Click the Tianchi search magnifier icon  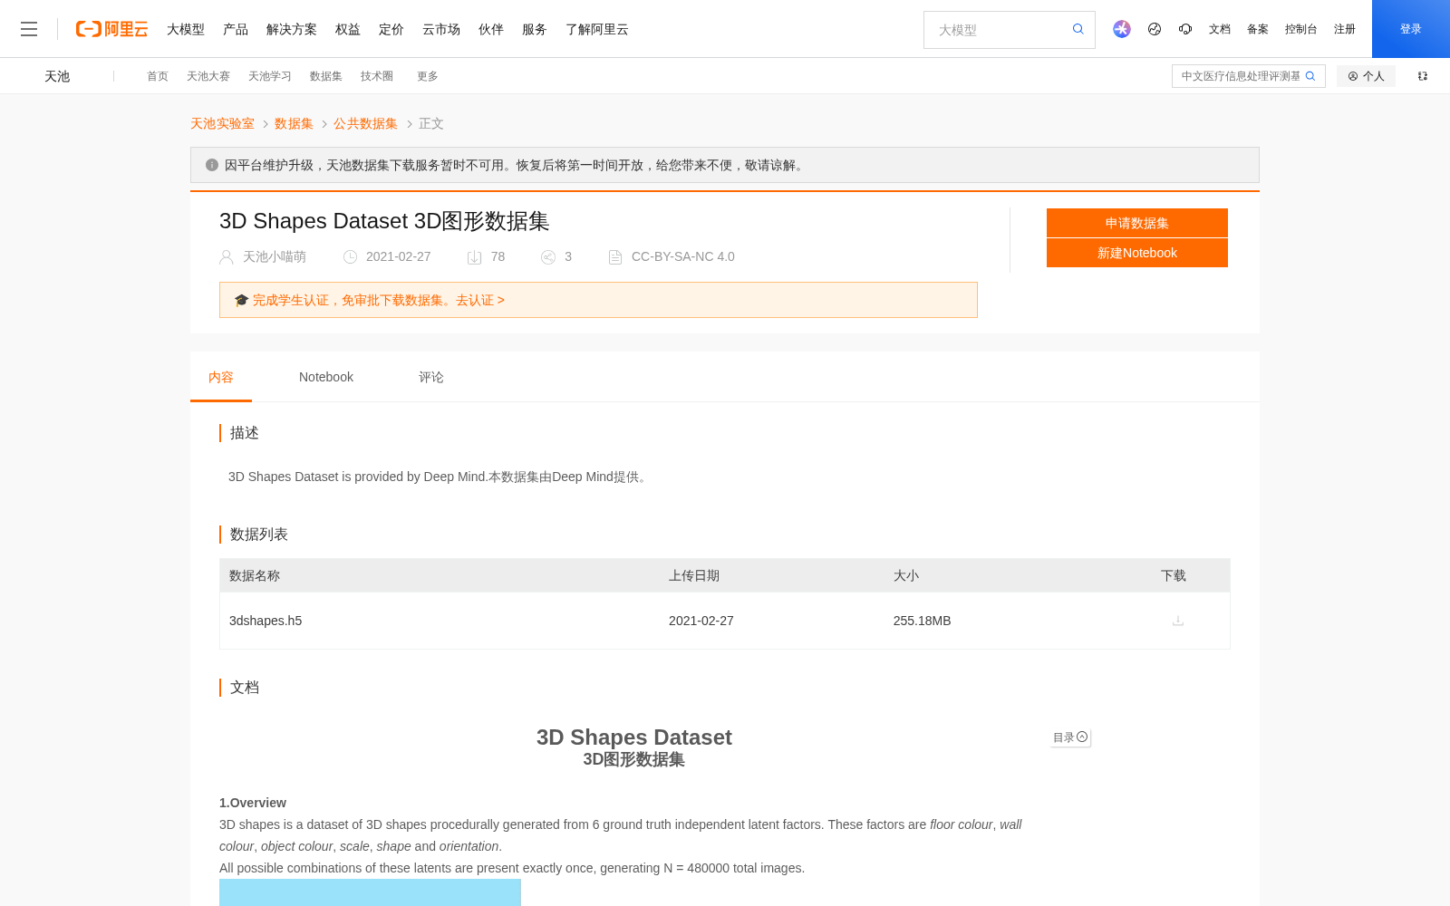click(x=1310, y=76)
